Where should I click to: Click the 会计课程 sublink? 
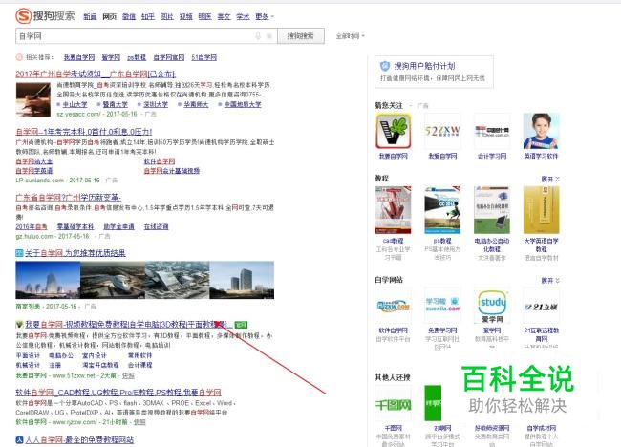(139, 365)
